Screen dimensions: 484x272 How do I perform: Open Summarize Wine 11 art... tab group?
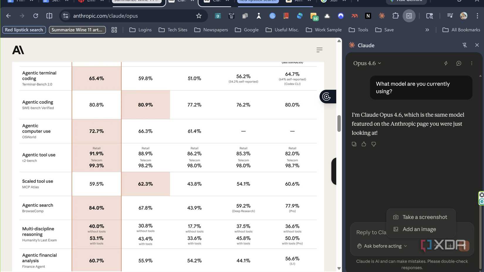click(x=77, y=30)
